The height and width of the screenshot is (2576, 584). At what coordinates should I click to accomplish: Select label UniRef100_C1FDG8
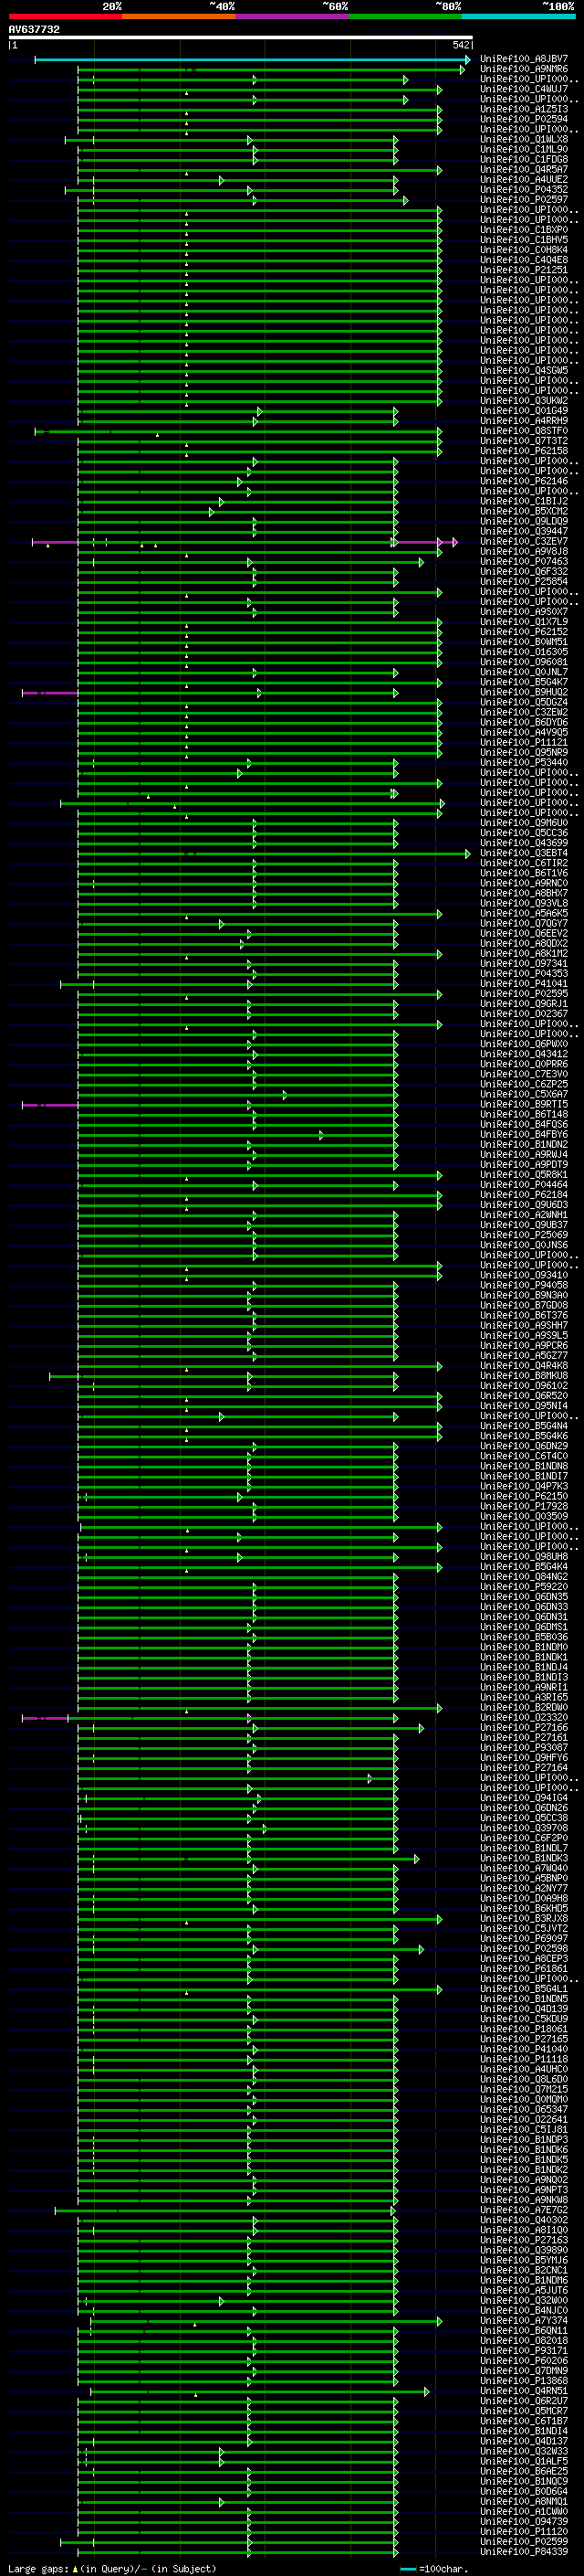click(x=524, y=159)
